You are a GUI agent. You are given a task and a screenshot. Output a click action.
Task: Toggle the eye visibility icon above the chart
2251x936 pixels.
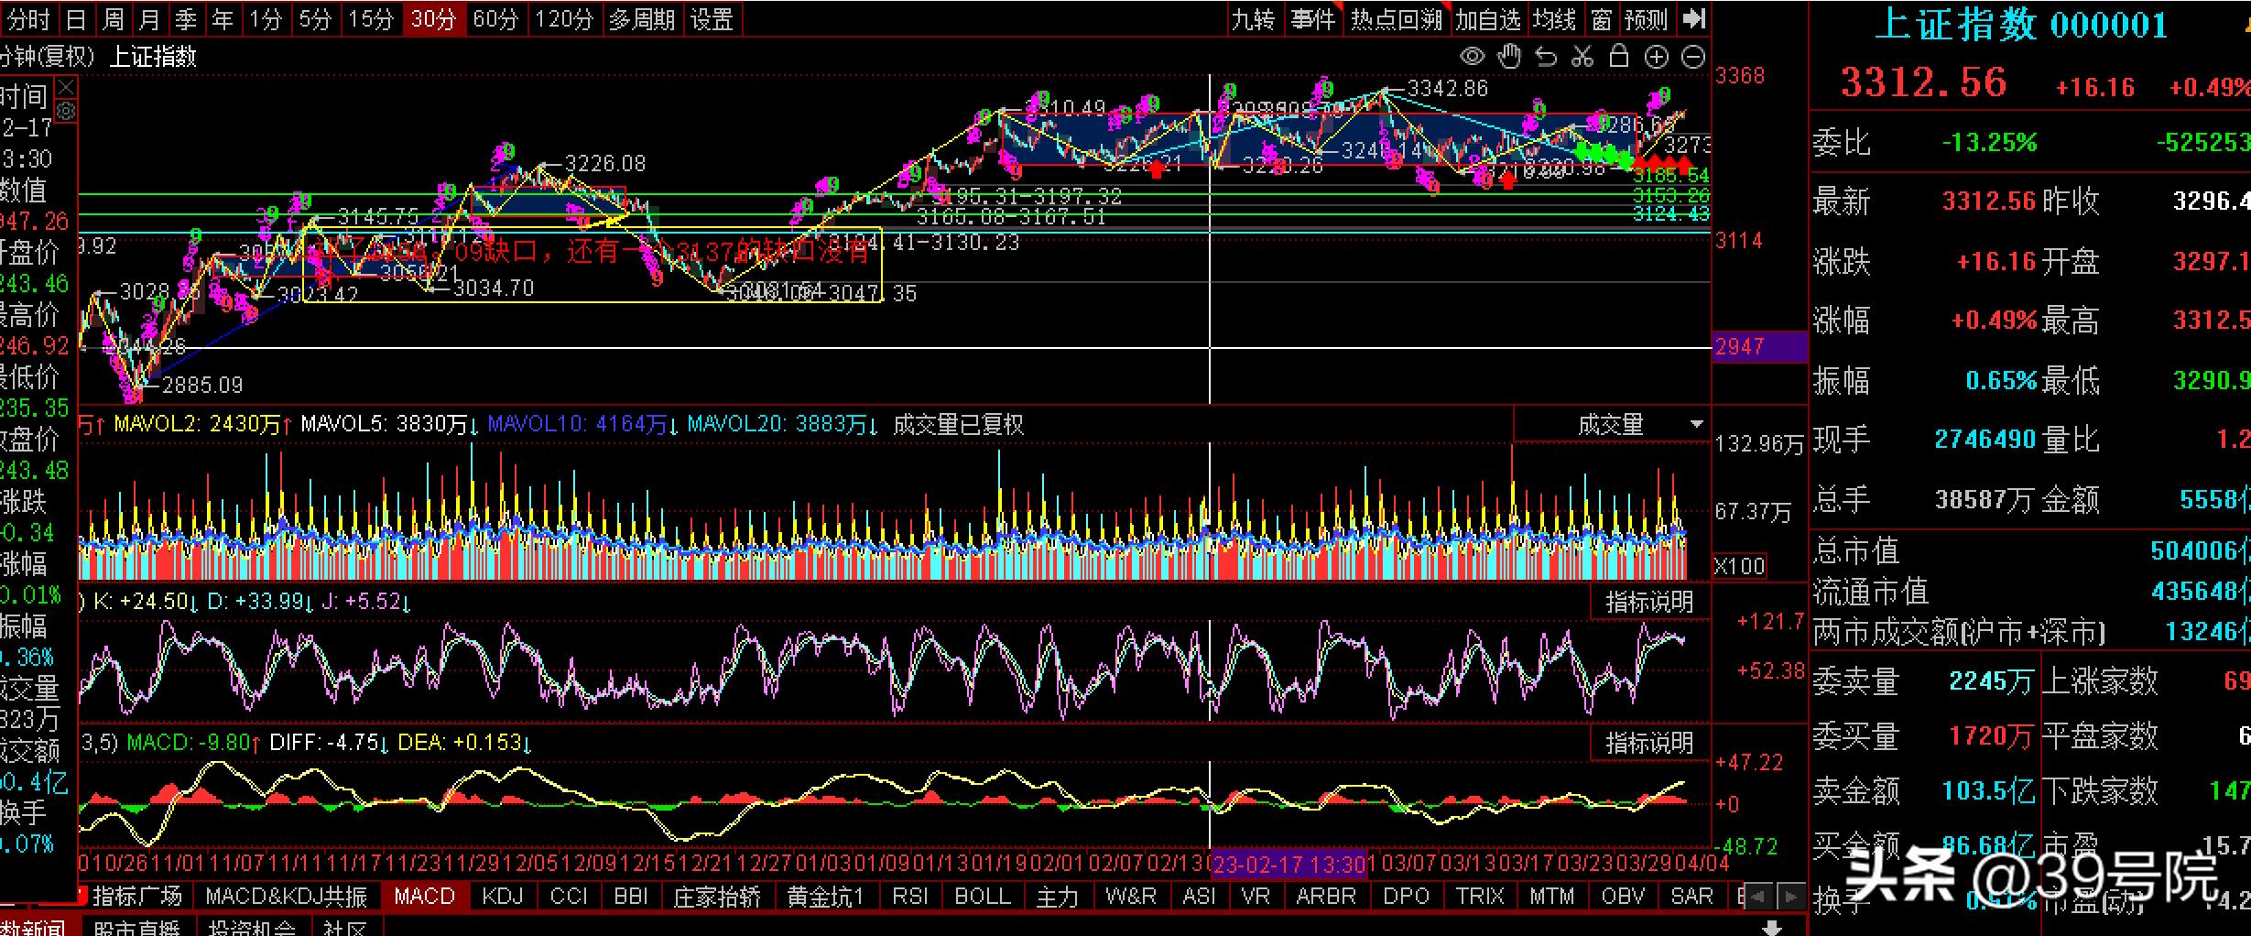tap(1472, 57)
